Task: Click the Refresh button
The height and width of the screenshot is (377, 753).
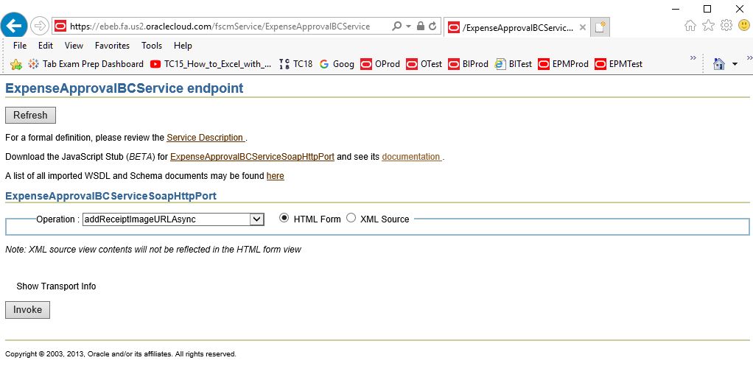Action: coord(30,115)
